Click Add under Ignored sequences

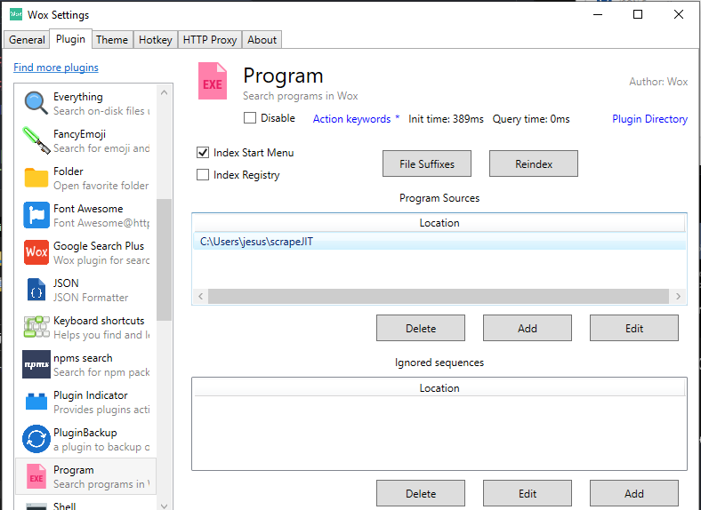click(634, 493)
